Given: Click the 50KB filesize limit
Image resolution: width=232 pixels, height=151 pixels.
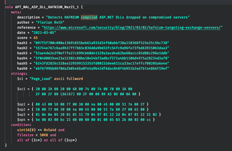Looking at the screenshot, I should tap(44, 135).
